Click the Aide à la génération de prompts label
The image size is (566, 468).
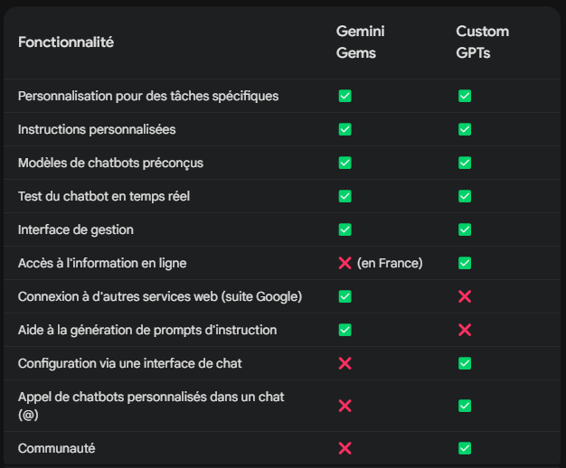click(x=147, y=330)
